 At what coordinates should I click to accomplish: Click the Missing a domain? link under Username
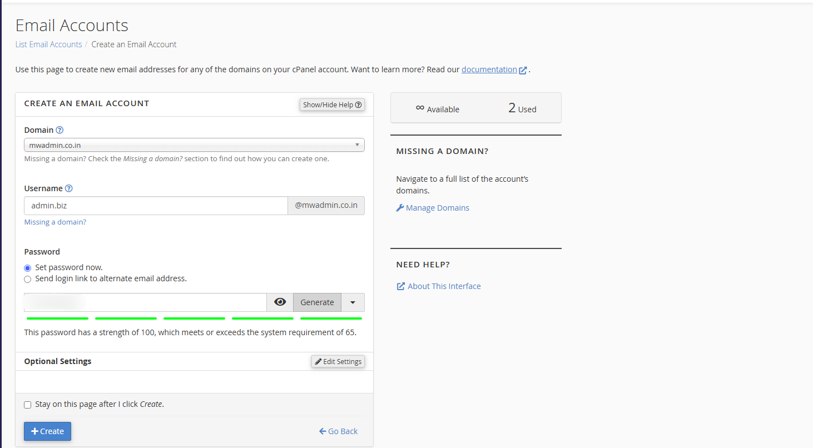pyautogui.click(x=55, y=222)
